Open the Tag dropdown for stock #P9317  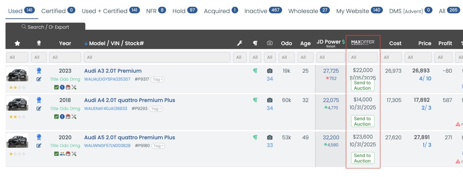click(x=157, y=79)
